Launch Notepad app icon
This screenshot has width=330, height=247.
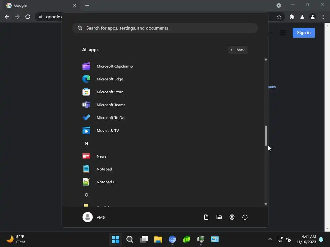tap(86, 169)
